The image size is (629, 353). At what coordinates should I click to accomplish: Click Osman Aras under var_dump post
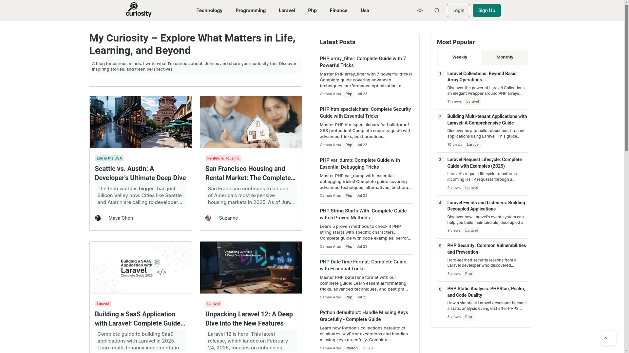coord(330,195)
